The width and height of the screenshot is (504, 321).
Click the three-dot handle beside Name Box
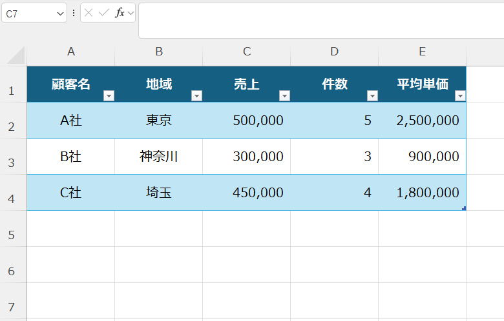coord(73,13)
